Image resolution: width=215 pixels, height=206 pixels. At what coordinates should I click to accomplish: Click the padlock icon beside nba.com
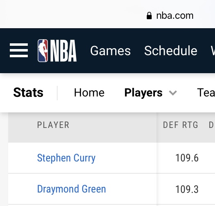(149, 16)
